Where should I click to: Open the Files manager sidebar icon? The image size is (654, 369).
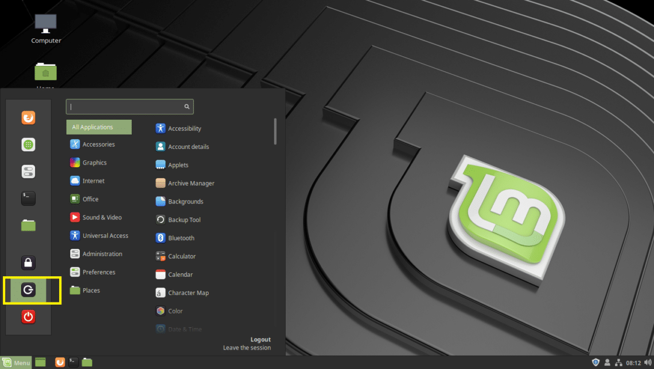(28, 225)
